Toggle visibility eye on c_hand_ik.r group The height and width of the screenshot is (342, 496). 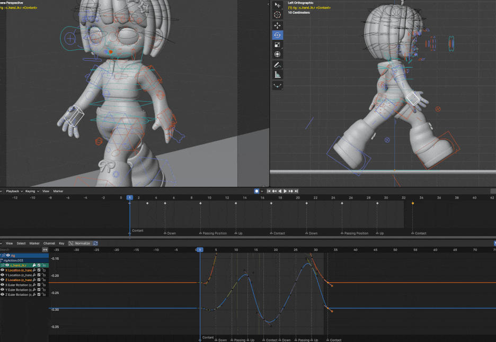coord(7,265)
